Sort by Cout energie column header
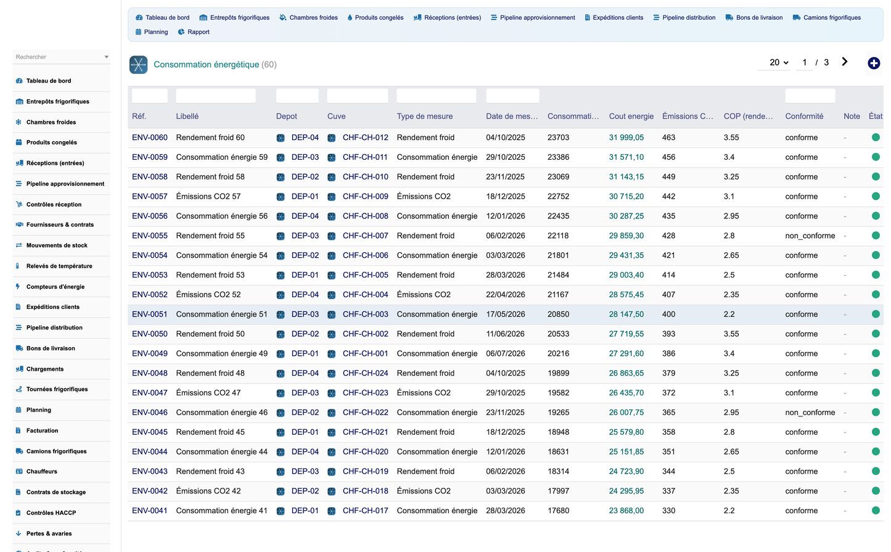The width and height of the screenshot is (891, 552). coord(631,116)
